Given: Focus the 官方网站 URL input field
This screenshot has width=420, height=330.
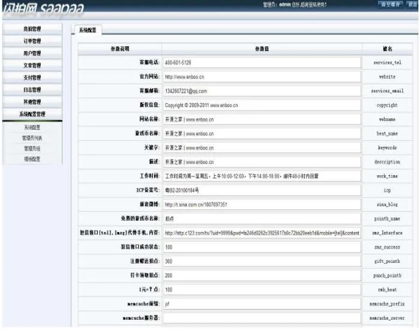Looking at the screenshot, I should (x=262, y=77).
